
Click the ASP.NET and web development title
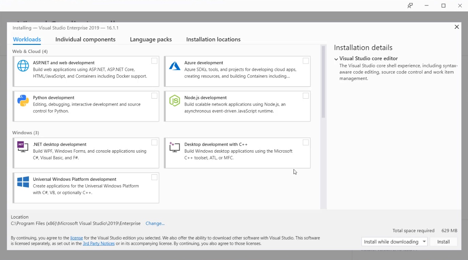tap(64, 63)
